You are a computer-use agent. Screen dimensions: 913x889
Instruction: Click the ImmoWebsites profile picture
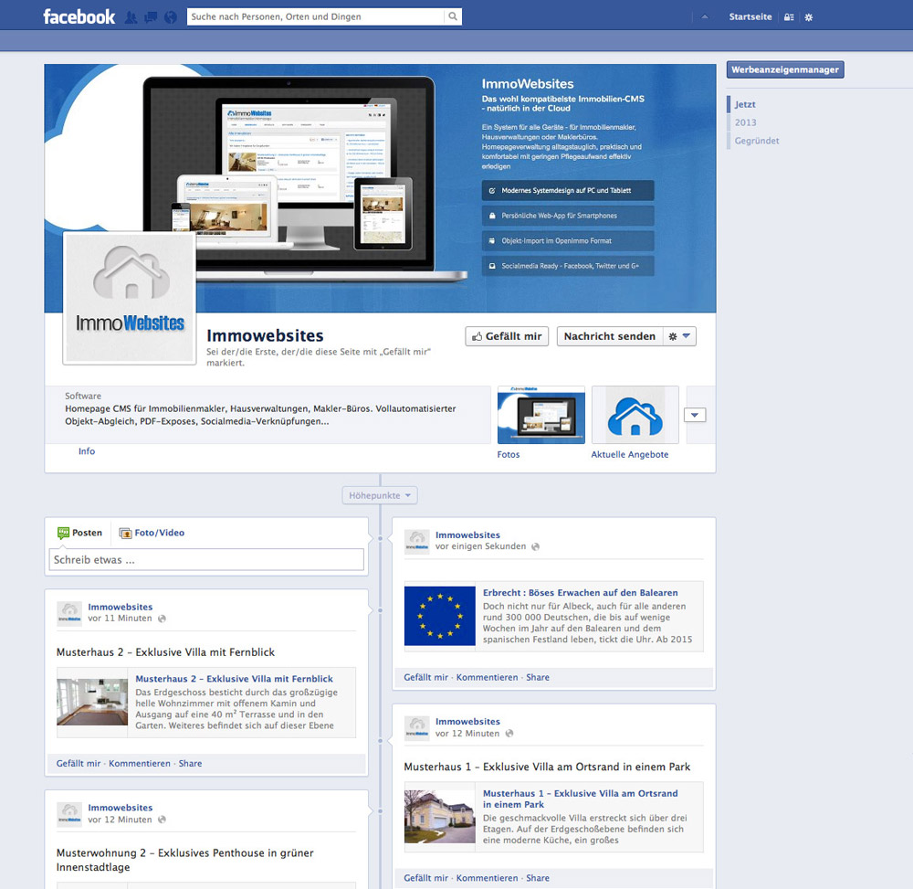(x=130, y=298)
